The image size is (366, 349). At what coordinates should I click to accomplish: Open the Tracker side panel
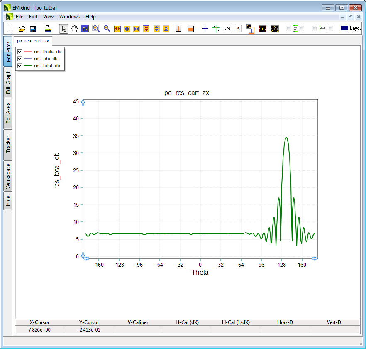8,145
